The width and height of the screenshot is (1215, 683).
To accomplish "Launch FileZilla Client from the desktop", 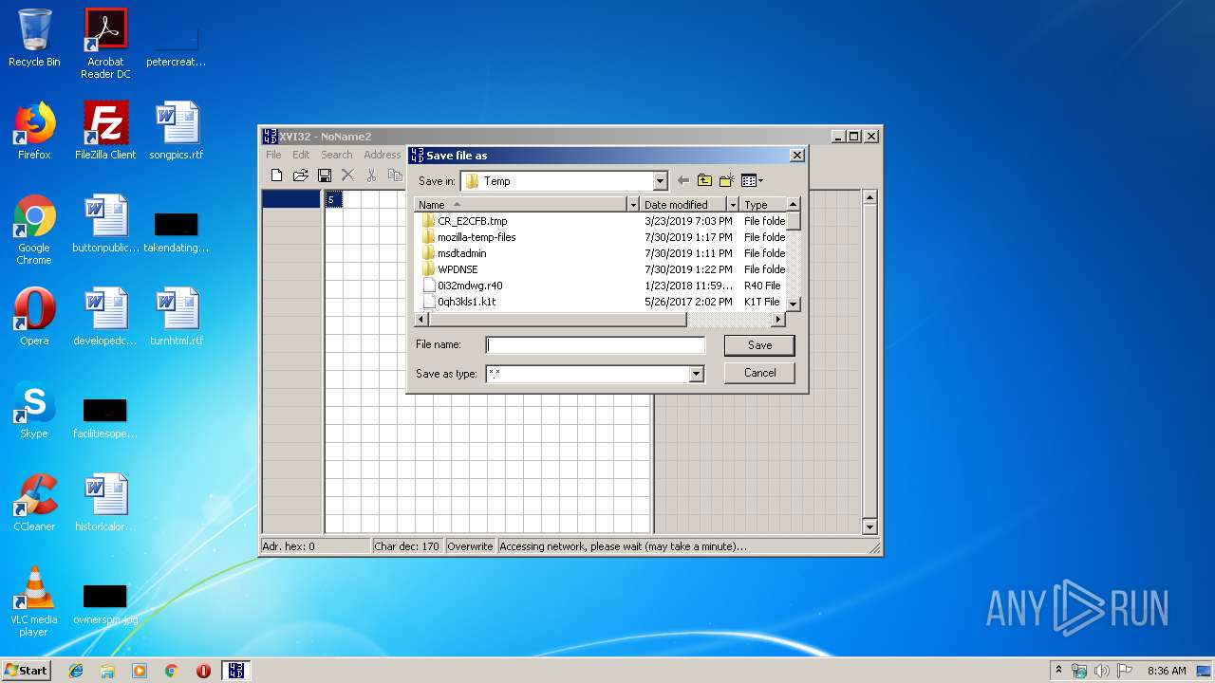I will tap(105, 131).
